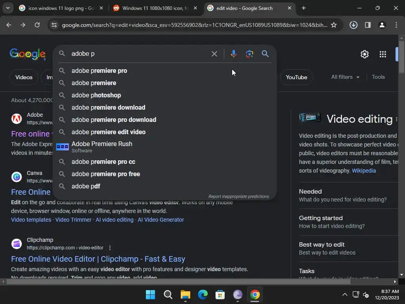Click 'Report inappropriate predictions' link
This screenshot has width=405, height=304.
tap(238, 196)
